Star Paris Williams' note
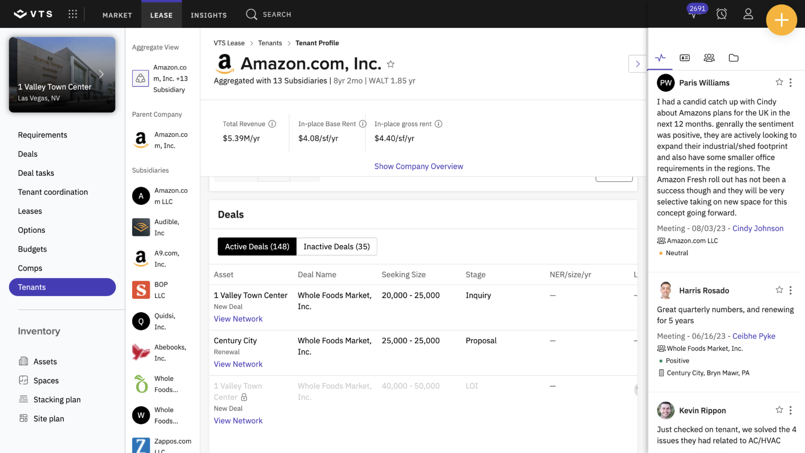This screenshot has height=453, width=805. pos(779,82)
